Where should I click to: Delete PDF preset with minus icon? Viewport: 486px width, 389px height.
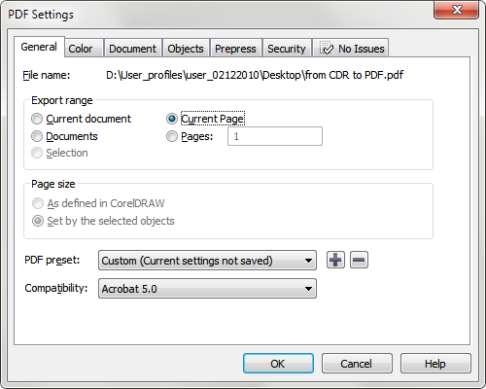click(359, 260)
